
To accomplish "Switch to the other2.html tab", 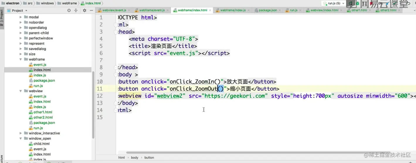I will coord(388,10).
